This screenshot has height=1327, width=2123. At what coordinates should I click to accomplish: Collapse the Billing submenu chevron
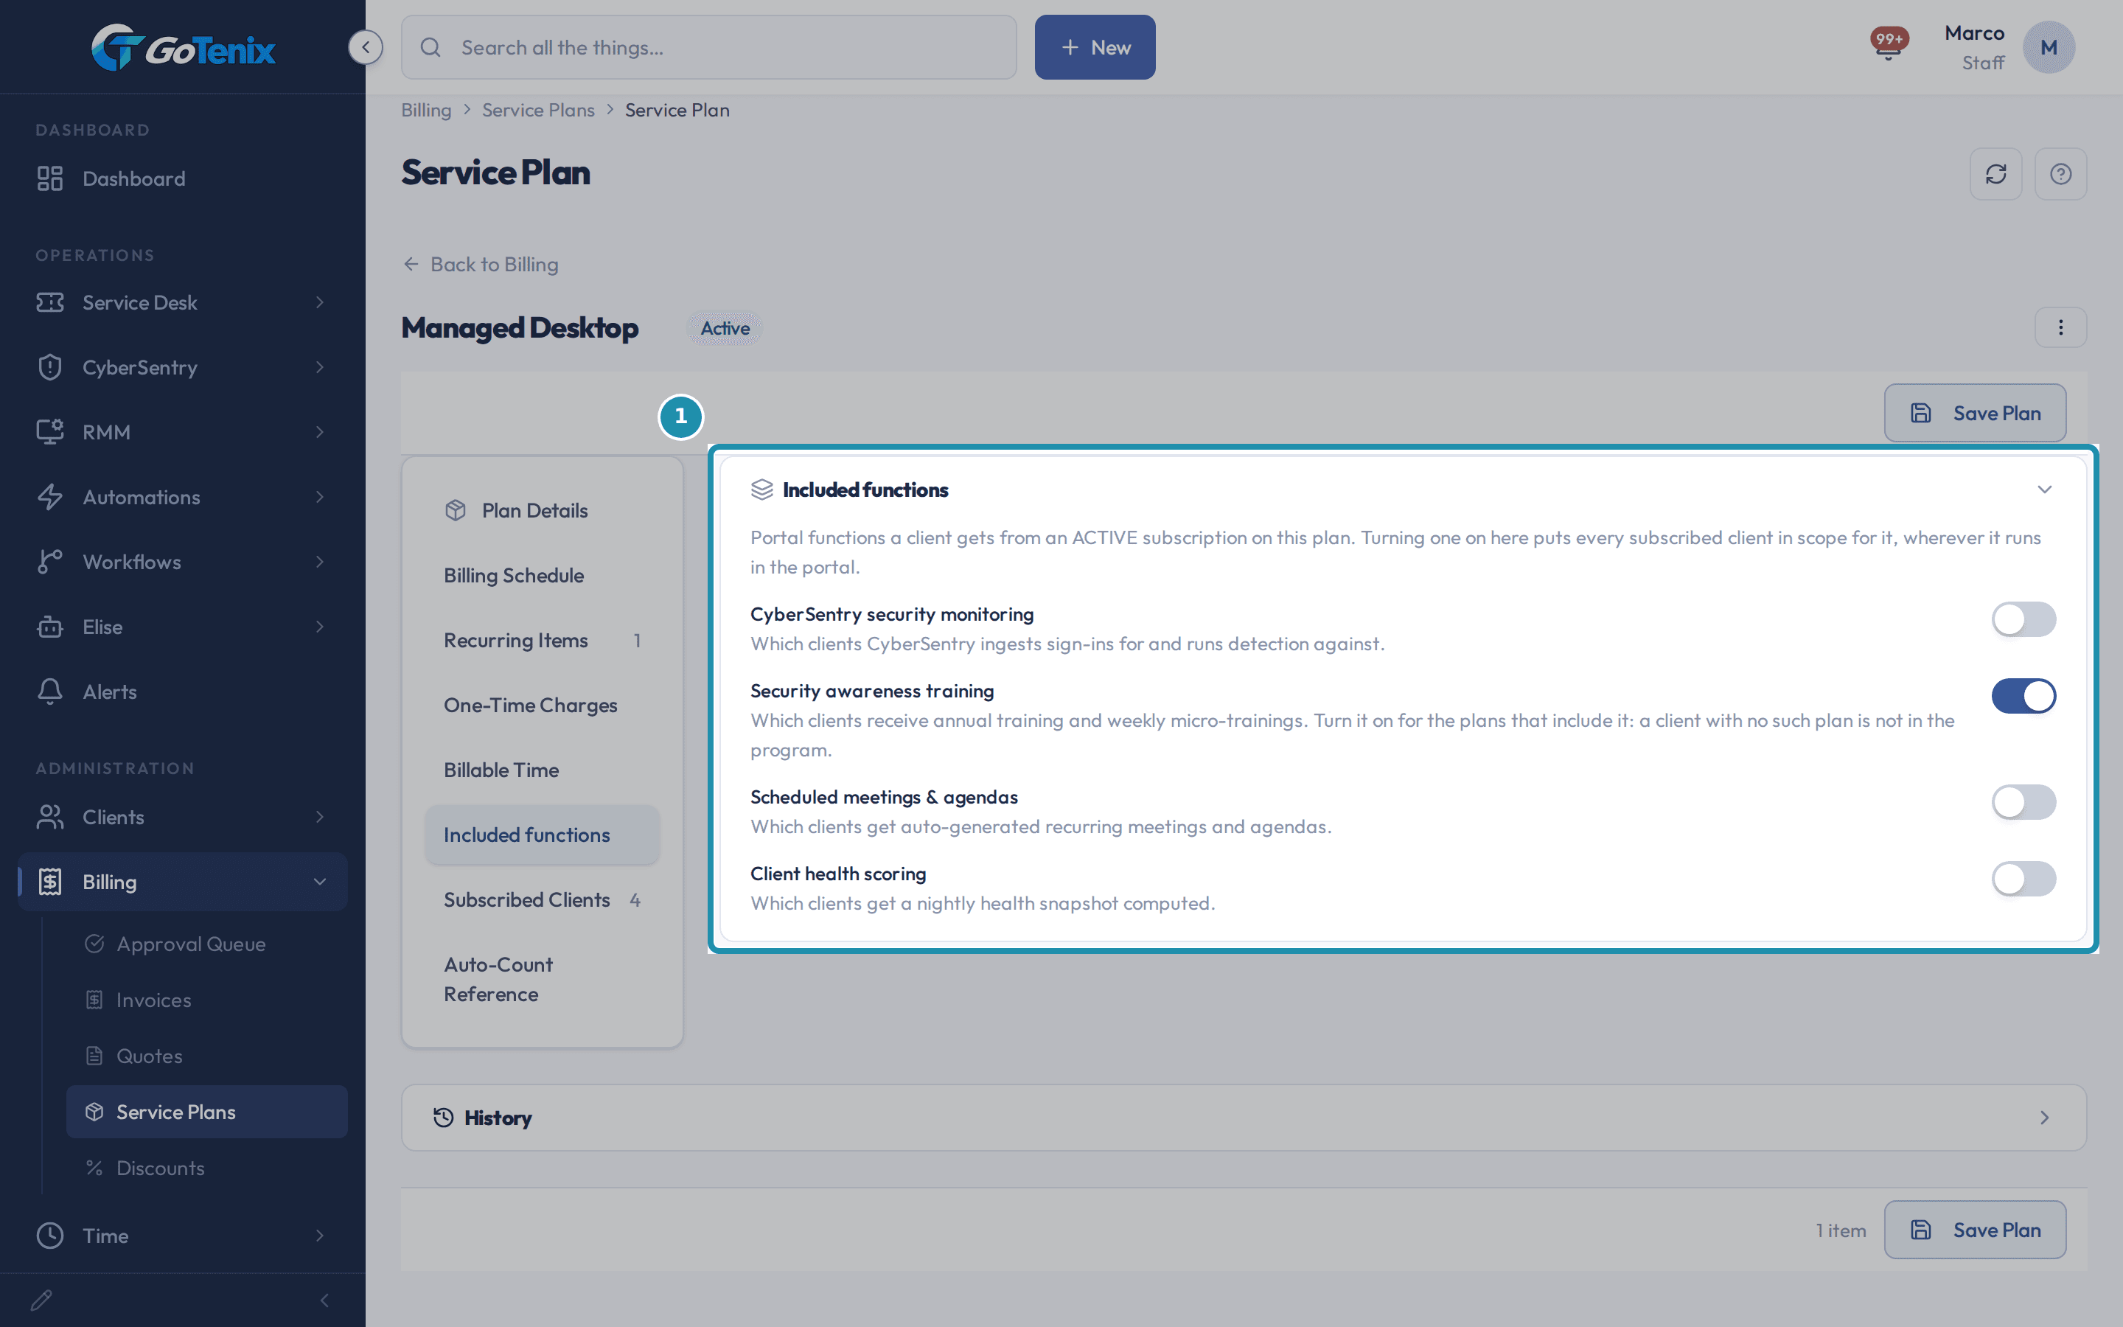pyautogui.click(x=319, y=881)
